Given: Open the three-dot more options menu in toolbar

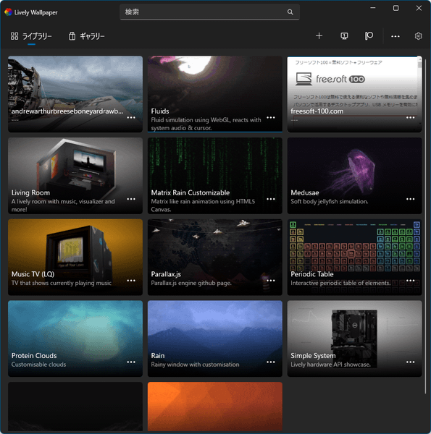Looking at the screenshot, I should (396, 36).
